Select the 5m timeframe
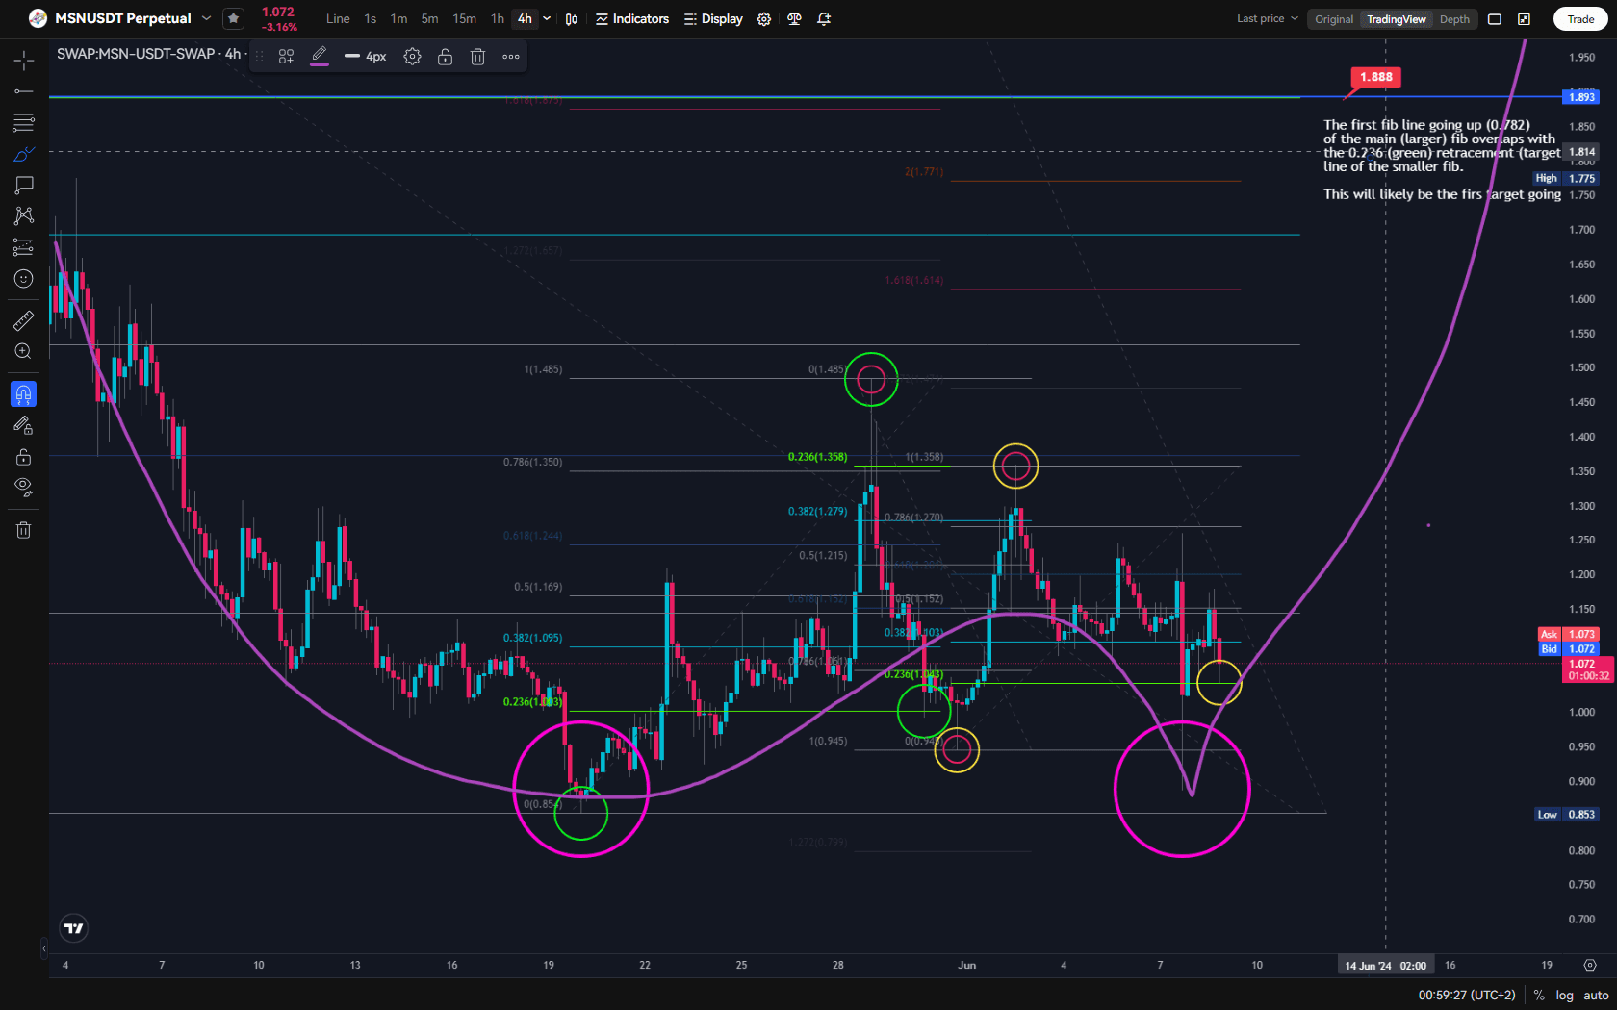 [429, 18]
